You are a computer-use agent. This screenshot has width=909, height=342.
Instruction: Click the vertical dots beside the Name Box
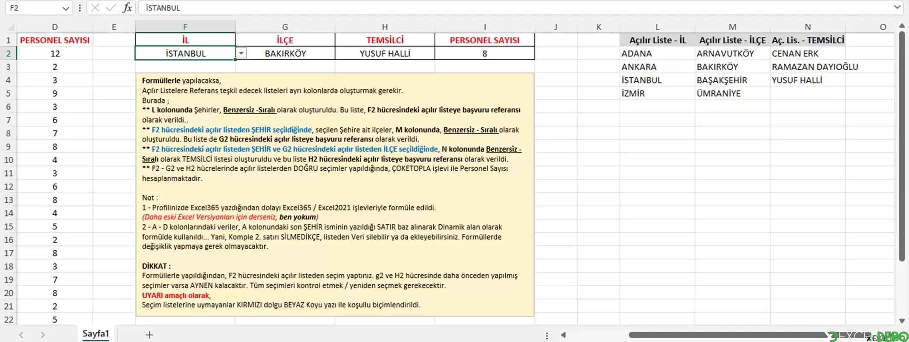click(x=80, y=8)
